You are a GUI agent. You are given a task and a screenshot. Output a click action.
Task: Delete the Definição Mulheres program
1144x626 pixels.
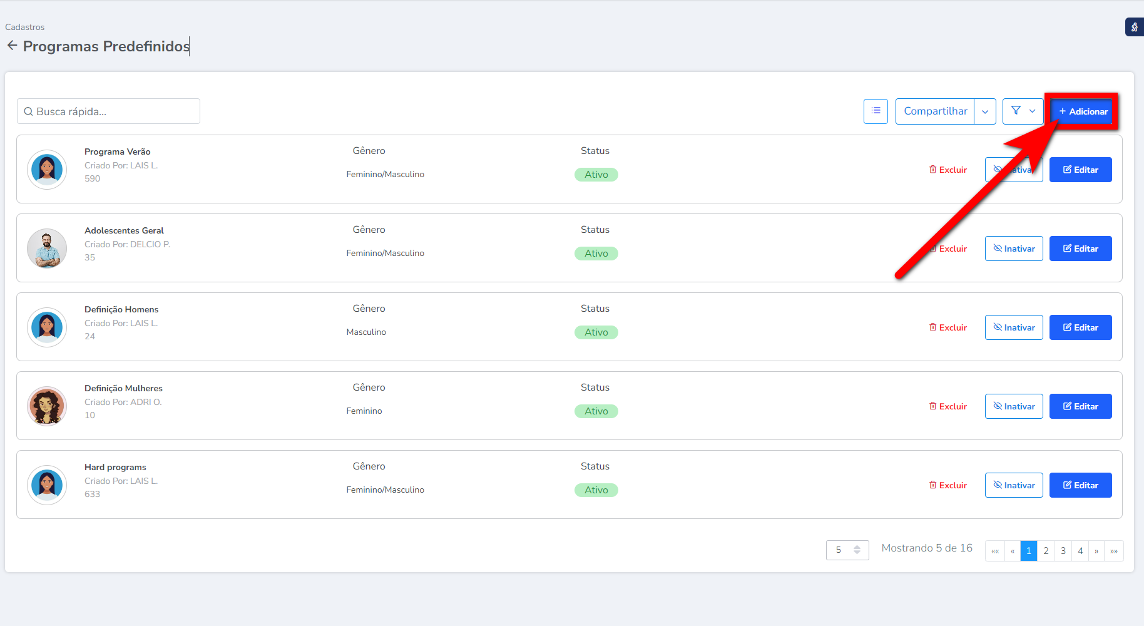(x=948, y=406)
